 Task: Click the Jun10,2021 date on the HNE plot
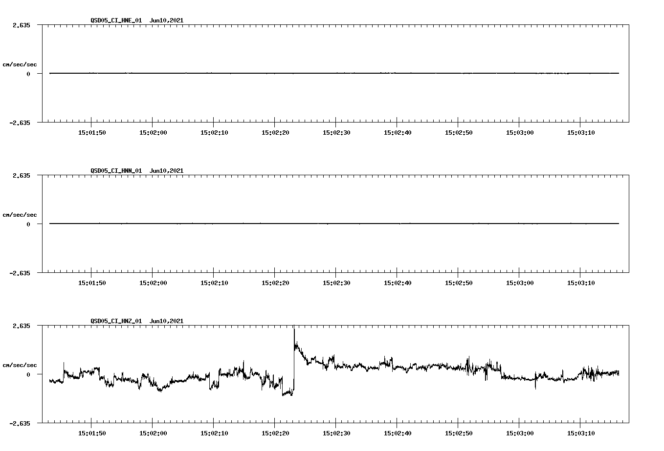(x=166, y=20)
